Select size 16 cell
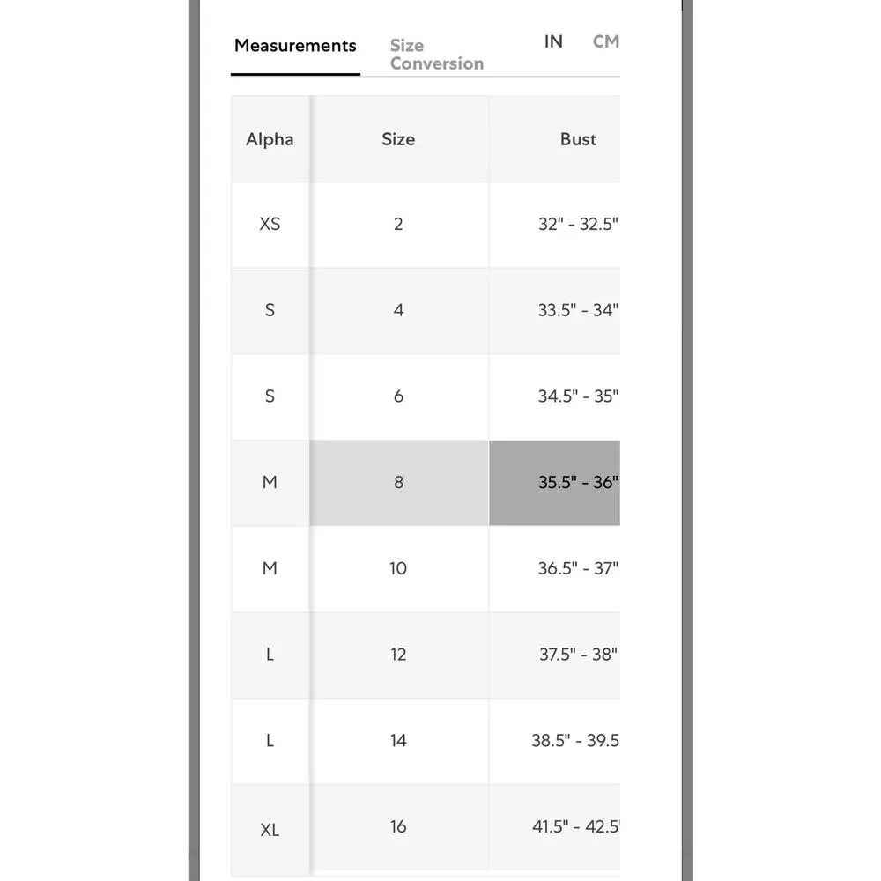The image size is (881, 881). click(x=398, y=826)
